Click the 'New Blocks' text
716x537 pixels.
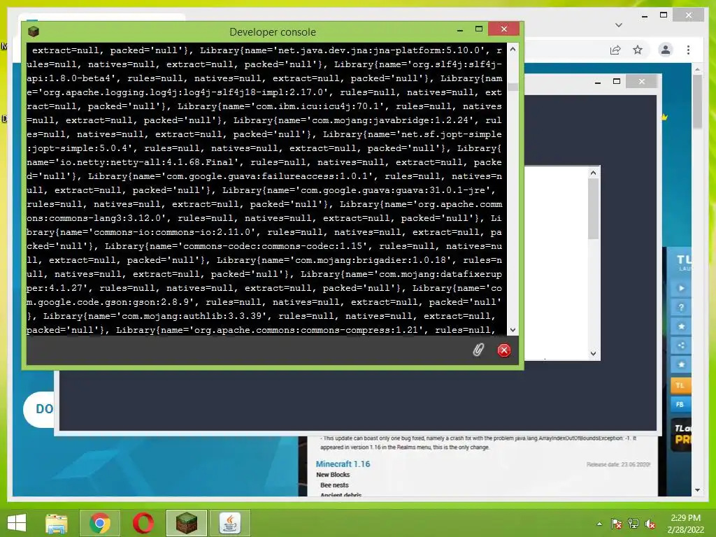point(333,475)
